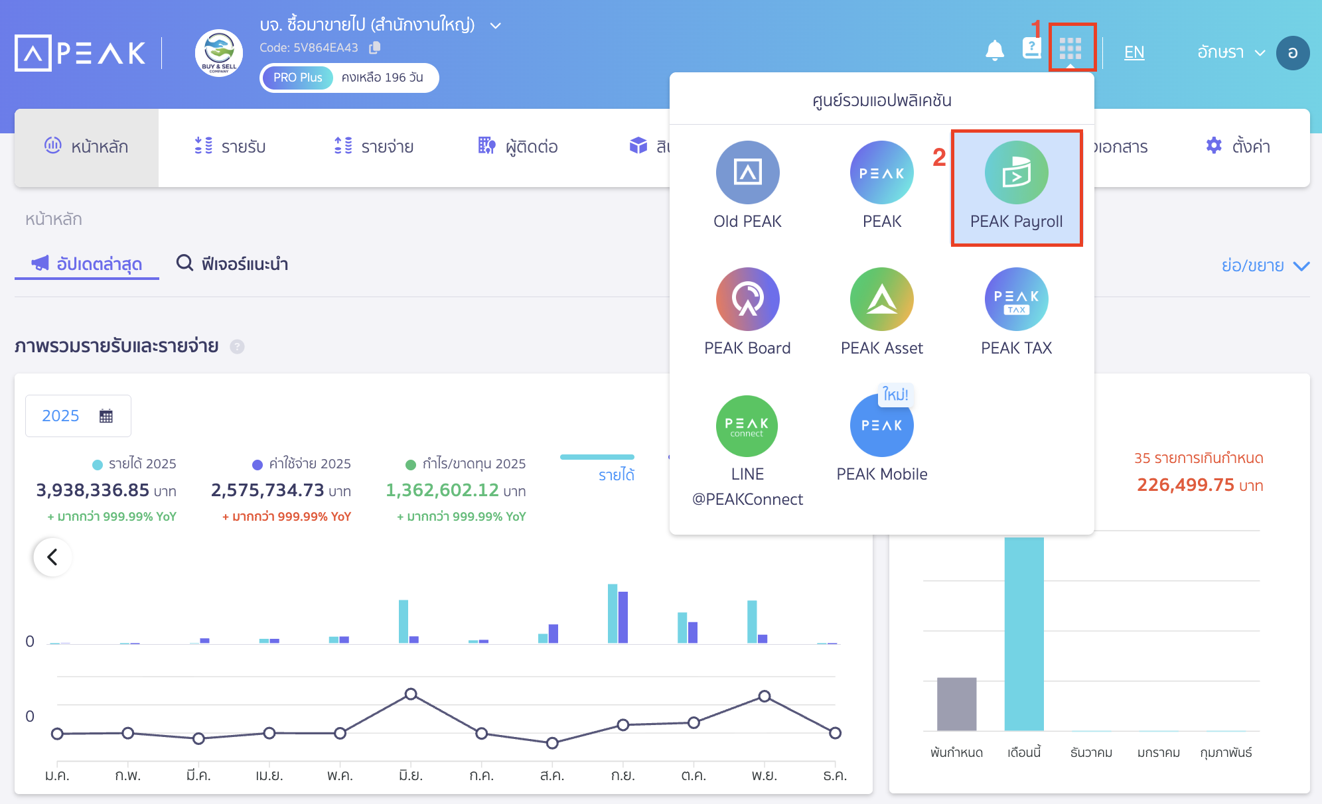The width and height of the screenshot is (1322, 804).
Task: Open the 2025 year calendar picker
Action: click(78, 415)
